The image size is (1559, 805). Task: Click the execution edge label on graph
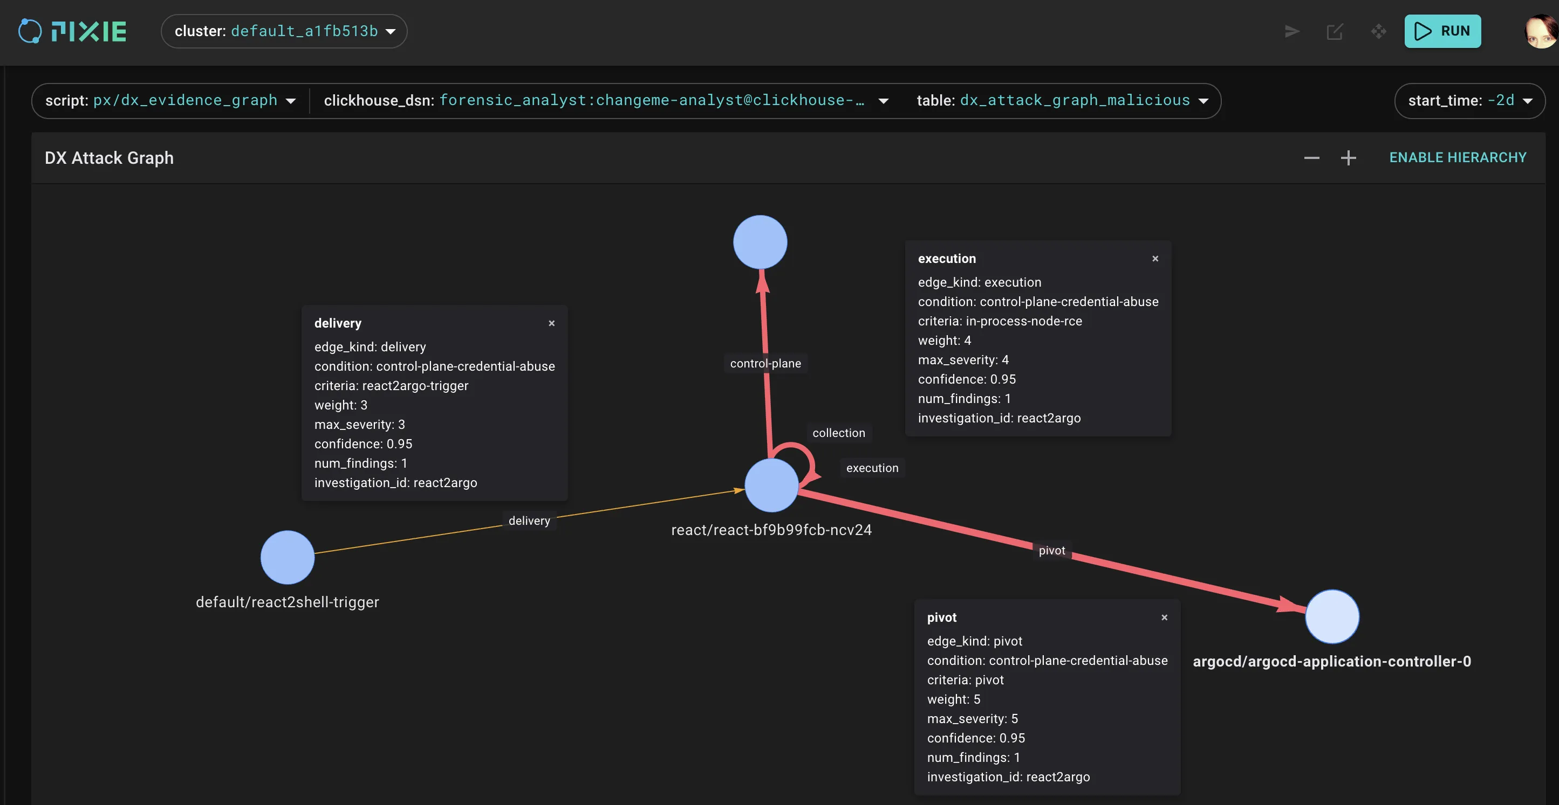[x=872, y=468]
